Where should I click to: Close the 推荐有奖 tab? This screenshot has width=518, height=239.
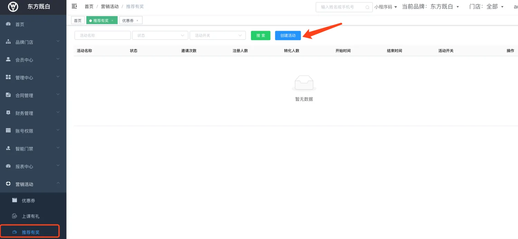(112, 21)
